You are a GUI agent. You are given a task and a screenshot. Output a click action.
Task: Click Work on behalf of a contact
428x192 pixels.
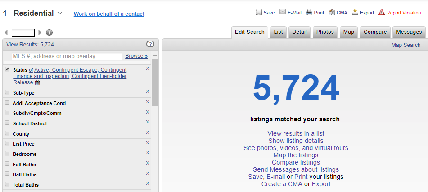109,14
